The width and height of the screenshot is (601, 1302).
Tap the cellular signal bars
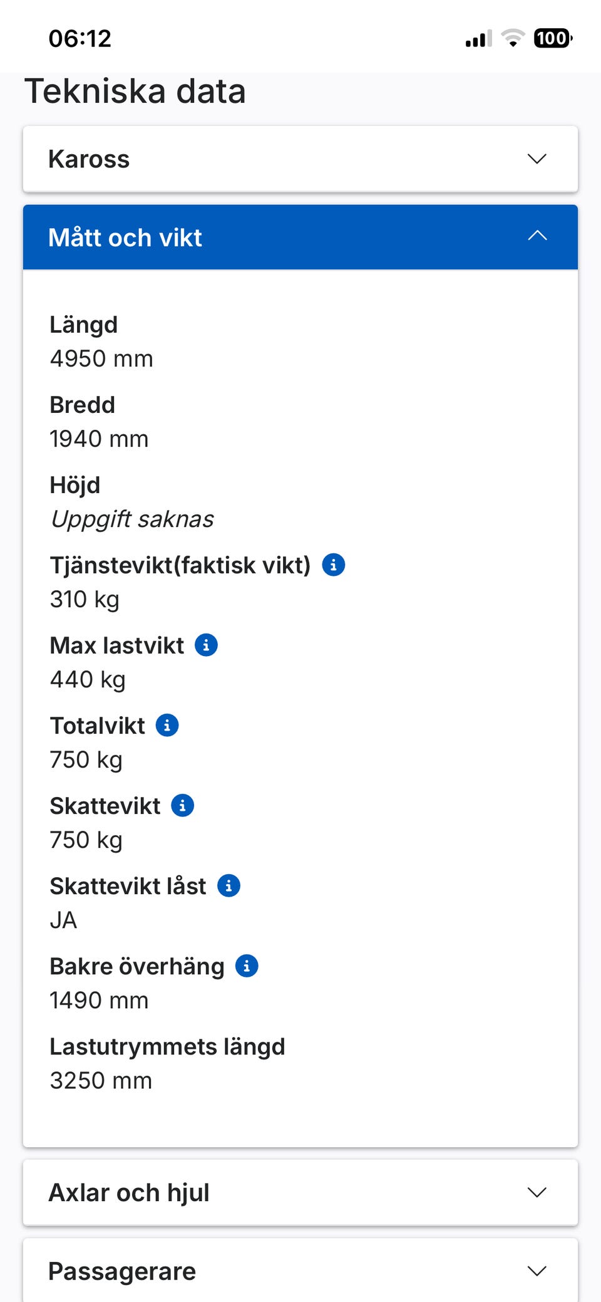coord(478,39)
